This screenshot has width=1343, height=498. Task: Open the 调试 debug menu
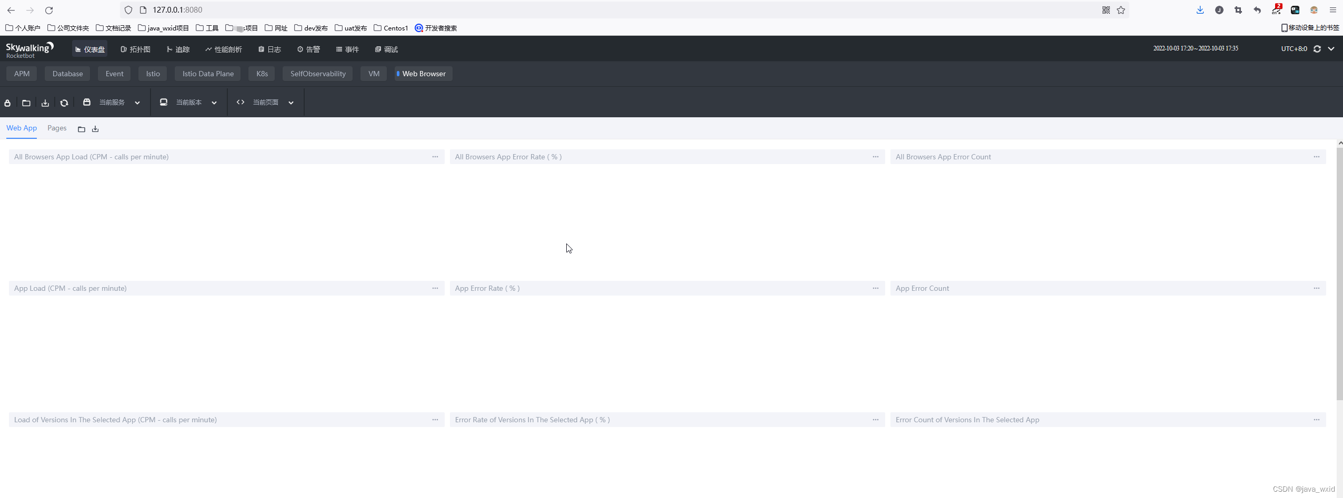pyautogui.click(x=386, y=49)
